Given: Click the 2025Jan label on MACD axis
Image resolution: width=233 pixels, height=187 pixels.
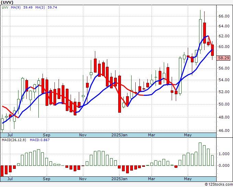Looking at the screenshot, I should tap(119, 179).
